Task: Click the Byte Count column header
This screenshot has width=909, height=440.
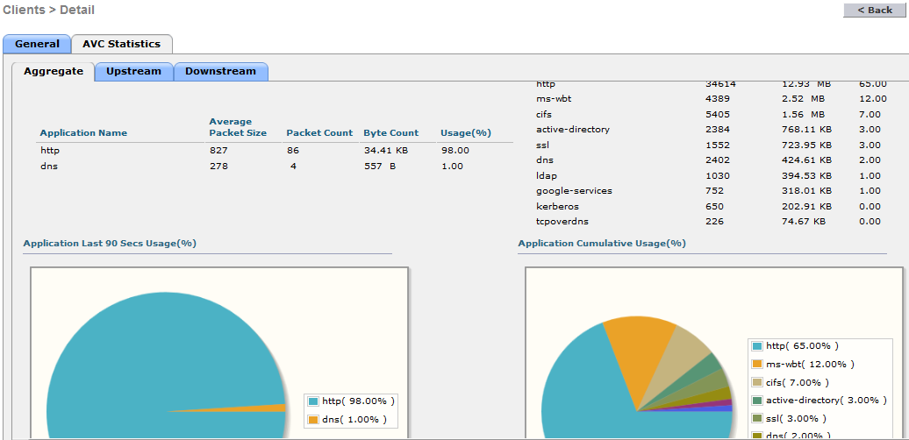Action: (x=390, y=133)
